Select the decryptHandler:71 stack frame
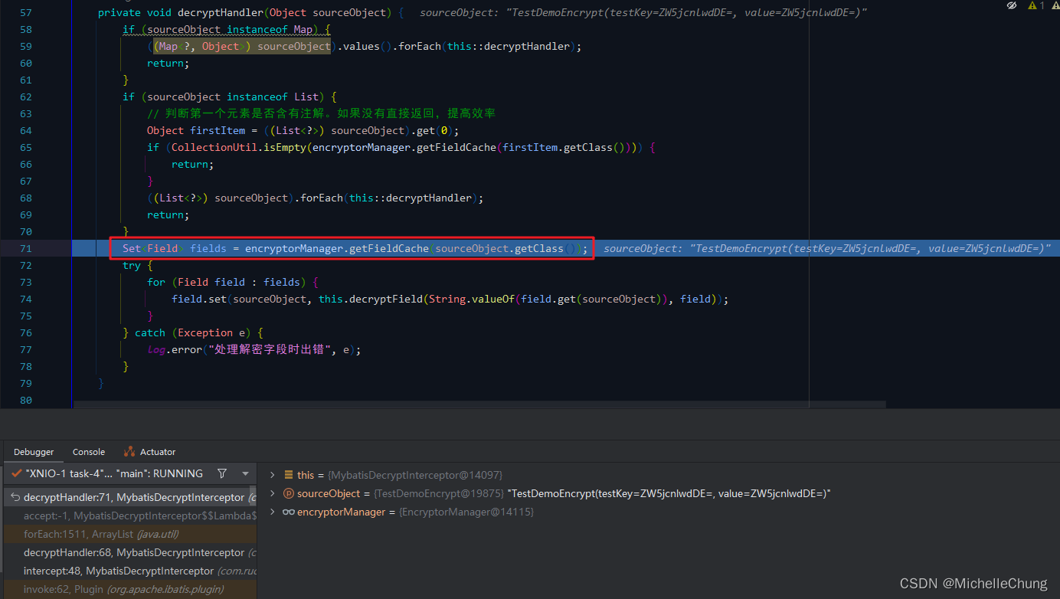This screenshot has height=599, width=1060. click(129, 497)
